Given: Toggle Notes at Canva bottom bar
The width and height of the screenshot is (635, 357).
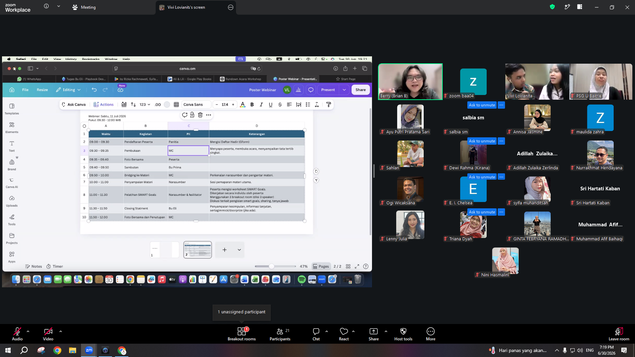Looking at the screenshot, I should [33, 266].
